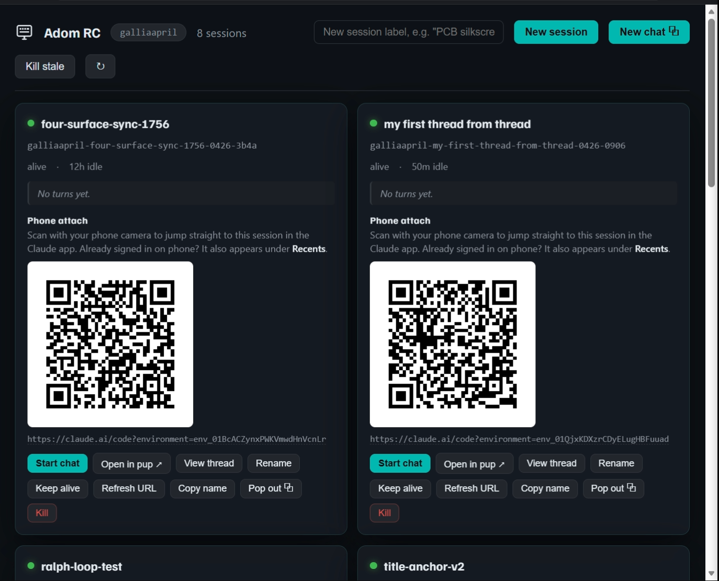Screen dimensions: 719x581
Task: Pop out my first thread session
Action: coord(614,488)
